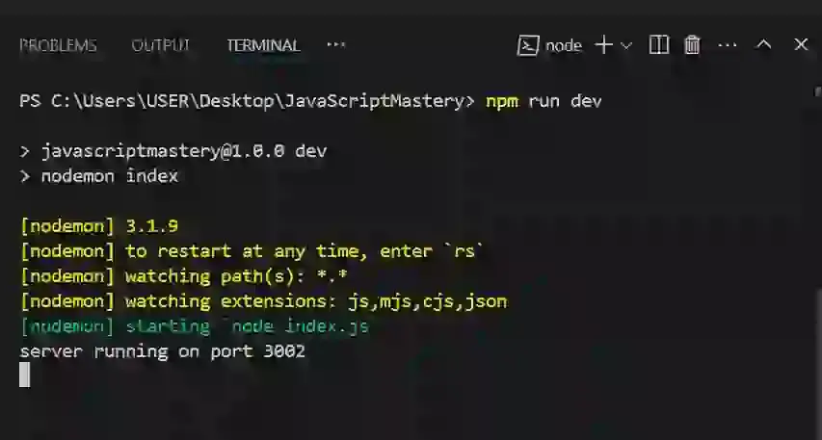Split the terminal pane
The image size is (822, 440).
coord(658,45)
